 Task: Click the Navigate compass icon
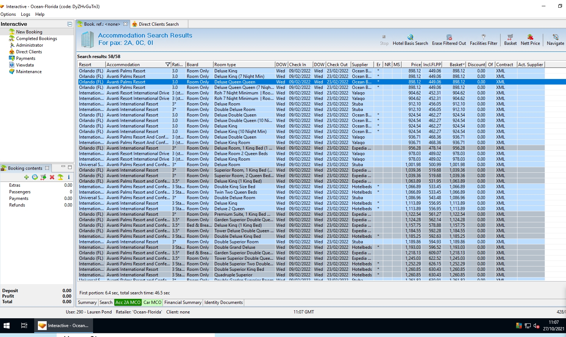click(x=555, y=37)
